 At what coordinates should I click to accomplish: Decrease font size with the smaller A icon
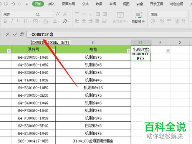[65, 14]
